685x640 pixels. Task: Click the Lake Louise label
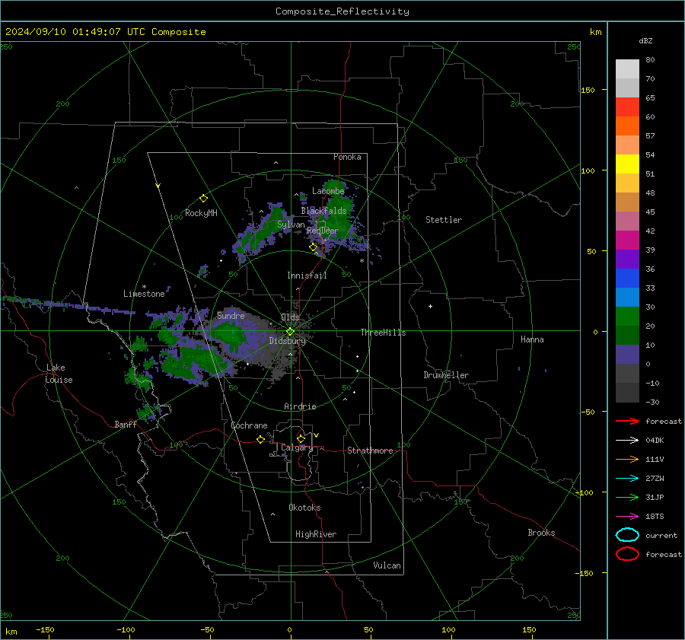point(59,374)
